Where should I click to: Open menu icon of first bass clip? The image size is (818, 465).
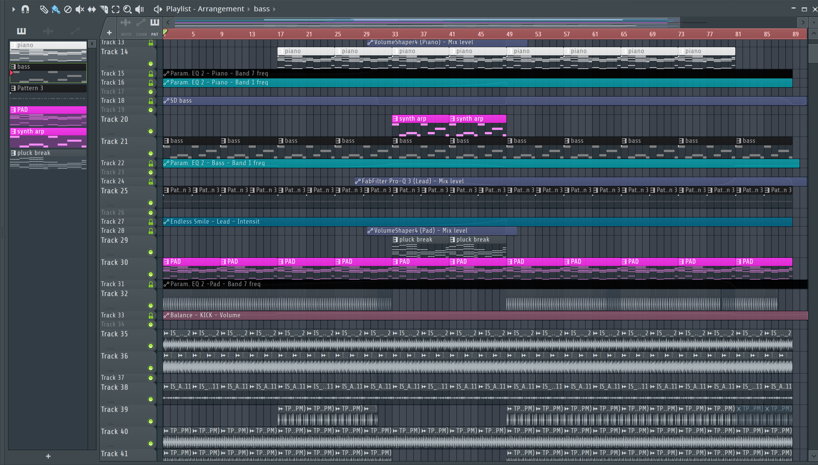(x=166, y=141)
